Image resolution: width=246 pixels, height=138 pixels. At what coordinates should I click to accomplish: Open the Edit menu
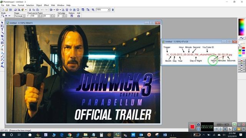coord(8,5)
